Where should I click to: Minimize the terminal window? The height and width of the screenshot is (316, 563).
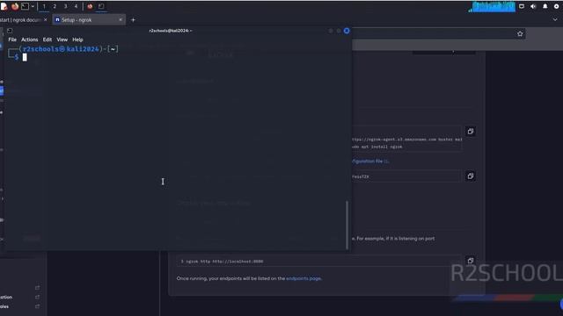[x=331, y=32]
